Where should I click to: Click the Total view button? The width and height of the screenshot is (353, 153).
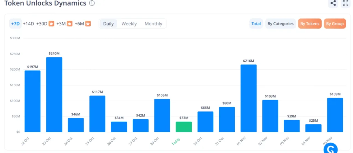pyautogui.click(x=256, y=24)
